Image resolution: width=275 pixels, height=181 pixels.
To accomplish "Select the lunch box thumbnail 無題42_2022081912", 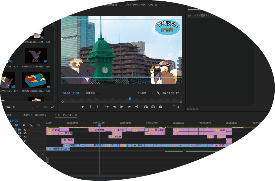I will [x=36, y=80].
